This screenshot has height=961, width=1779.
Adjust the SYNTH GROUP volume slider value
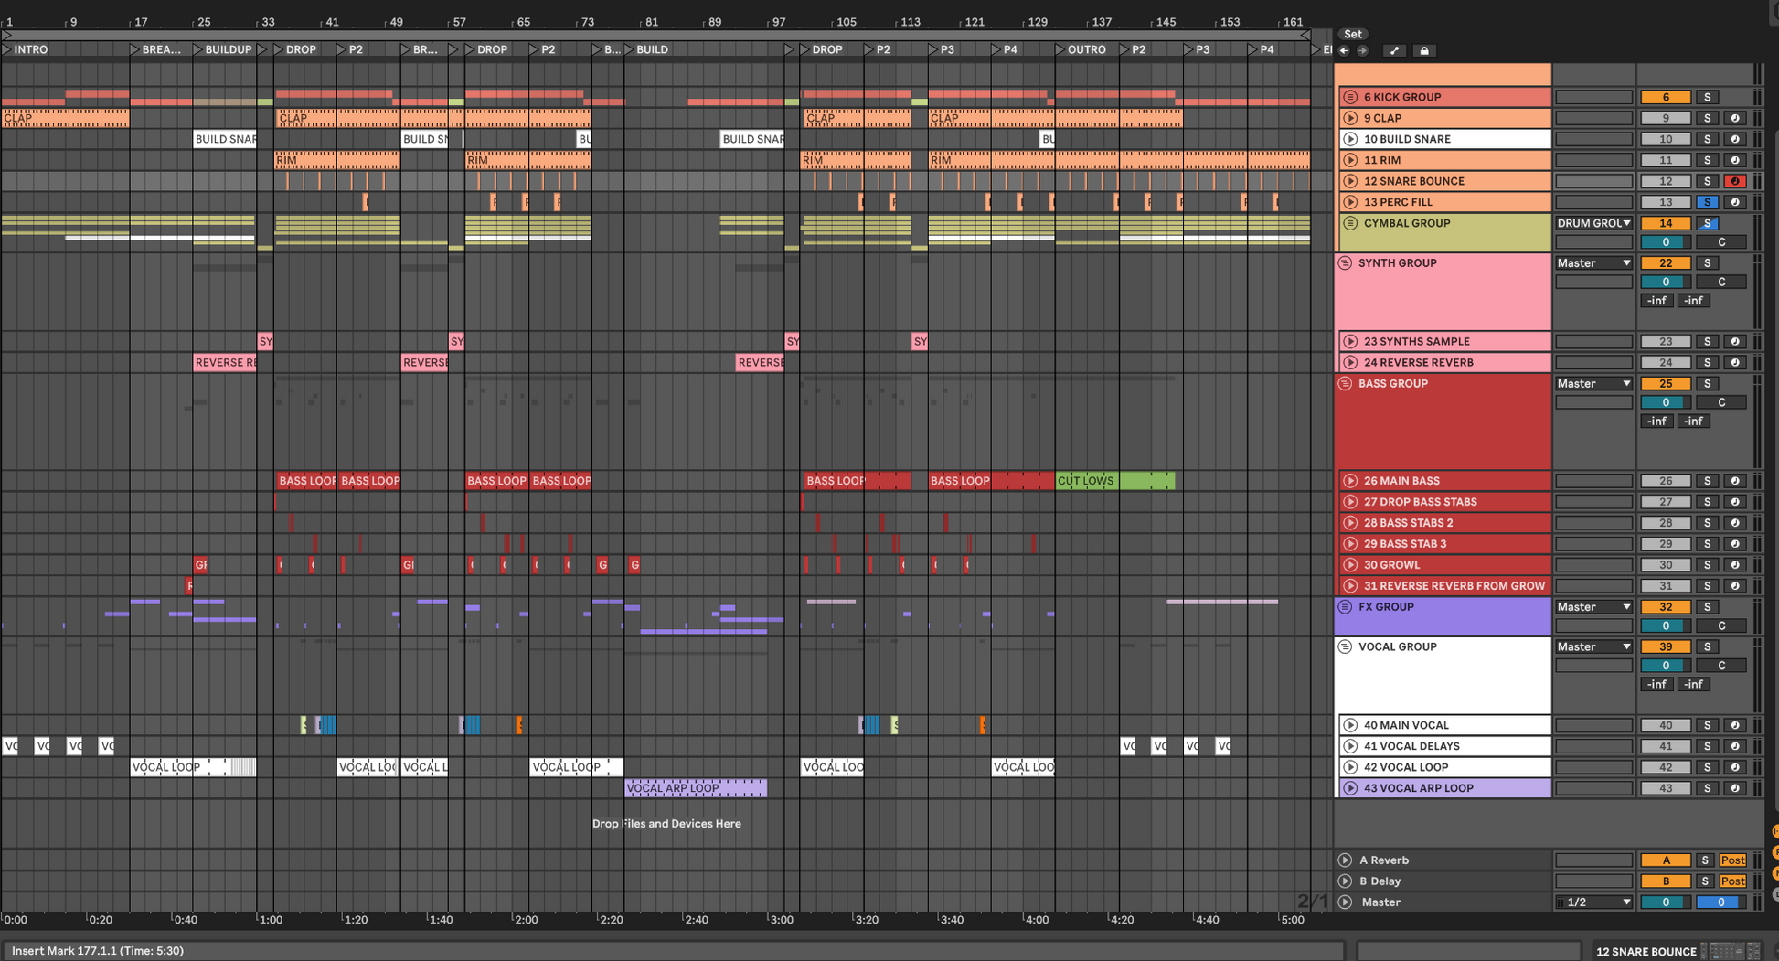point(1665,282)
